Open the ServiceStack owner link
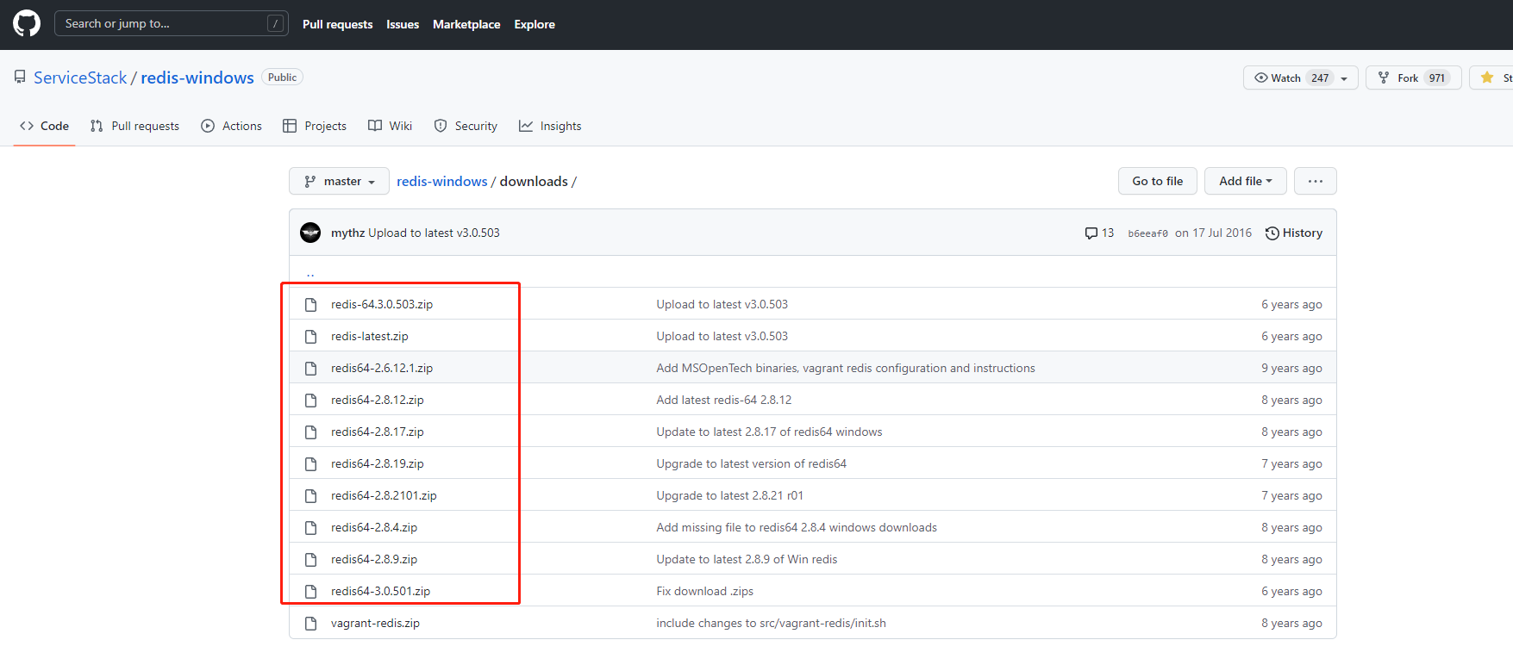The image size is (1513, 671). tap(80, 78)
